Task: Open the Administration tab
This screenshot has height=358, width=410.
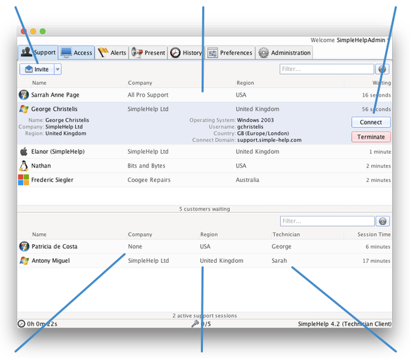Action: 284,52
